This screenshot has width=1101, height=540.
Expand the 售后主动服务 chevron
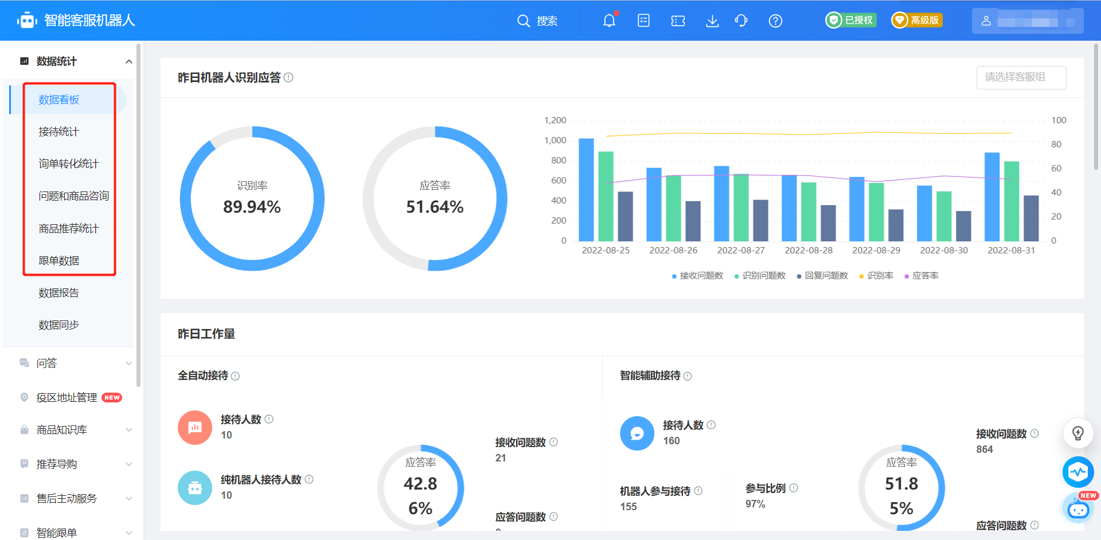(x=129, y=498)
